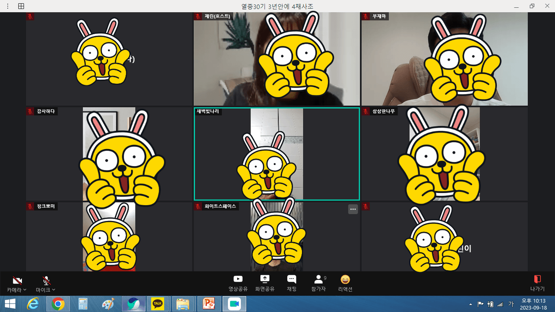Select the 삼삼한나무 video tile
The width and height of the screenshot is (555, 312).
pos(444,154)
